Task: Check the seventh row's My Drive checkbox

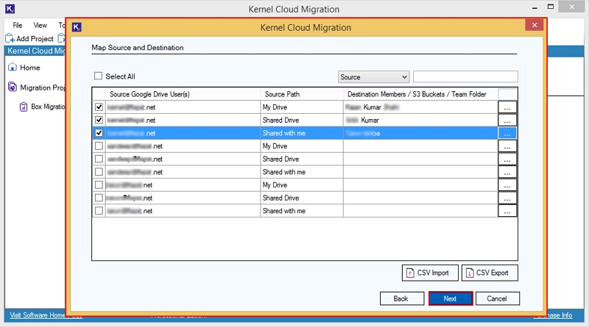Action: tap(99, 184)
